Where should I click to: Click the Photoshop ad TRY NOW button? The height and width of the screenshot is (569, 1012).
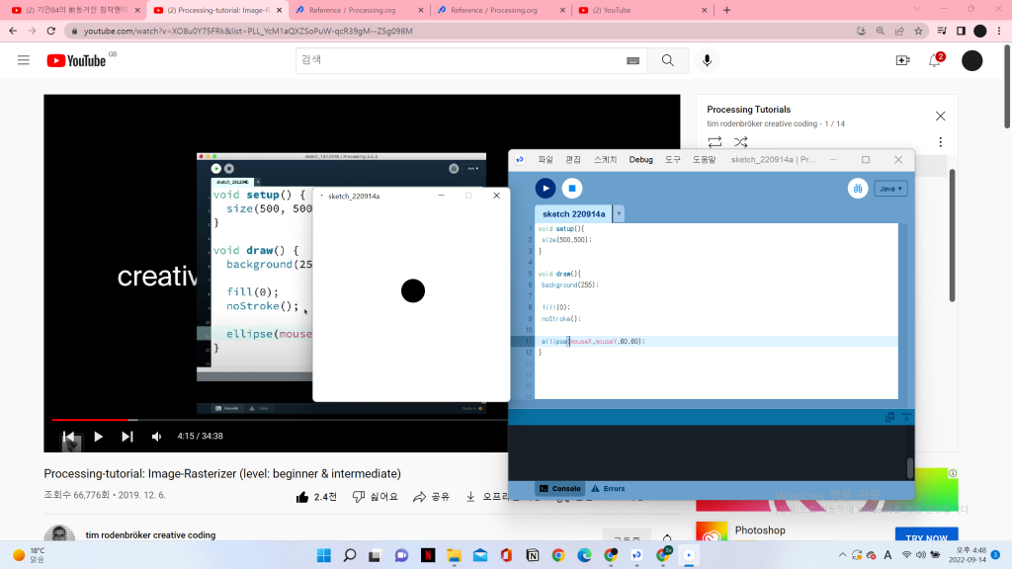[x=926, y=535]
